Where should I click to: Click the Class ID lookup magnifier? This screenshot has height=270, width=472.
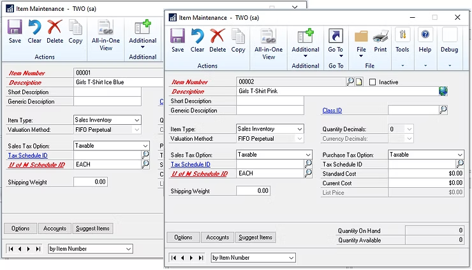(x=443, y=110)
